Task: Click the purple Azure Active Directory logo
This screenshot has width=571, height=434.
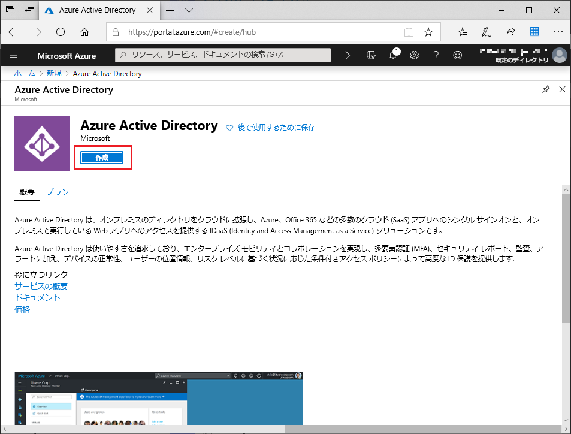Action: (42, 144)
